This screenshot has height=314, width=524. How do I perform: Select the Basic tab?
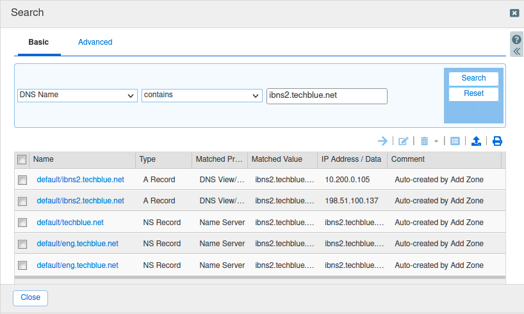38,42
